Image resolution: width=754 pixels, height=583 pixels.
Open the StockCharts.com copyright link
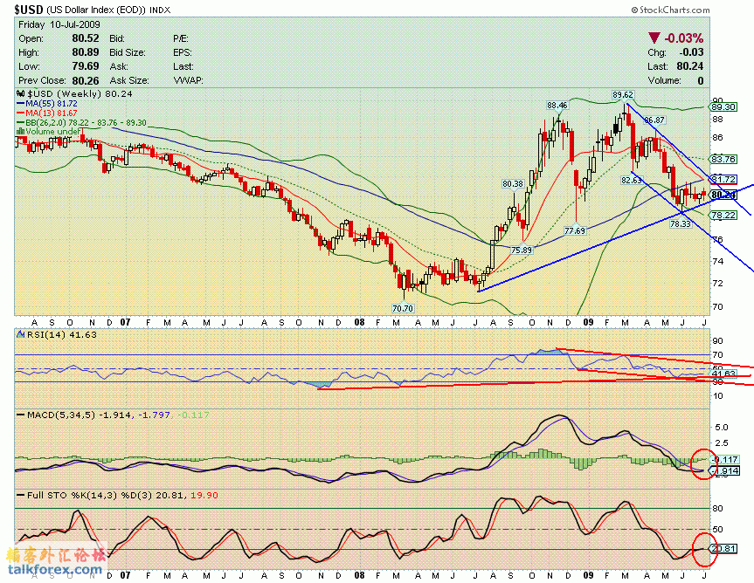click(x=670, y=10)
